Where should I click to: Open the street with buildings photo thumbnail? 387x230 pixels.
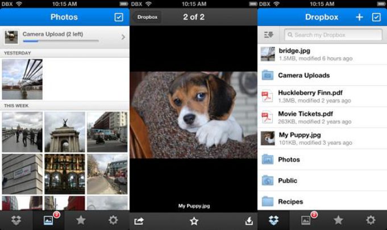(107, 132)
